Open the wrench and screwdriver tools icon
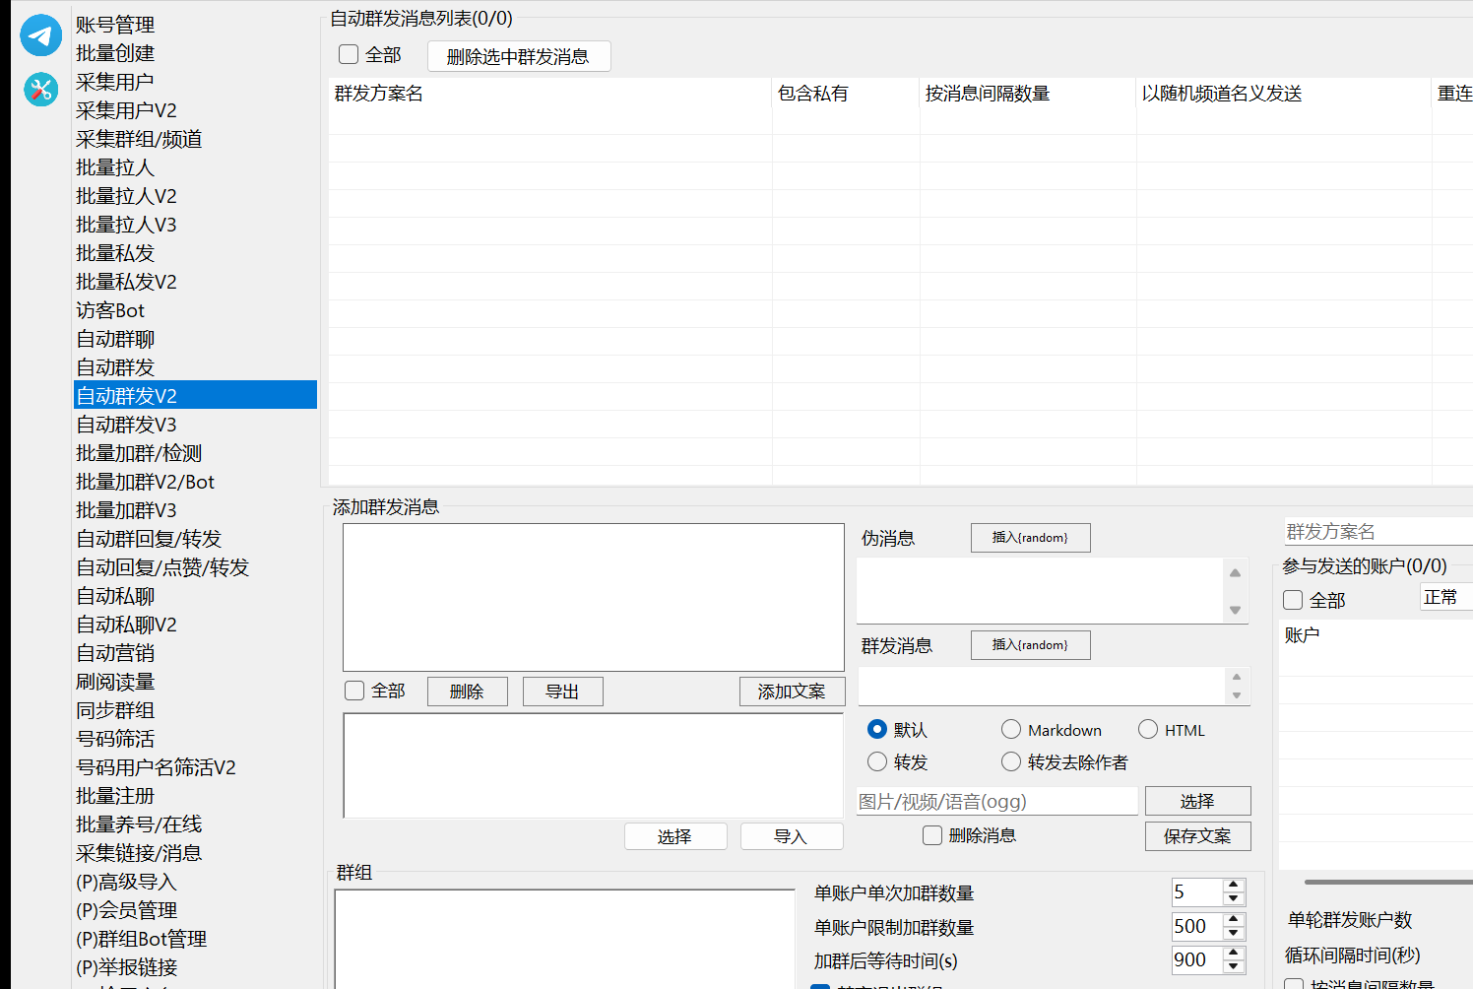1473x989 pixels. click(41, 90)
